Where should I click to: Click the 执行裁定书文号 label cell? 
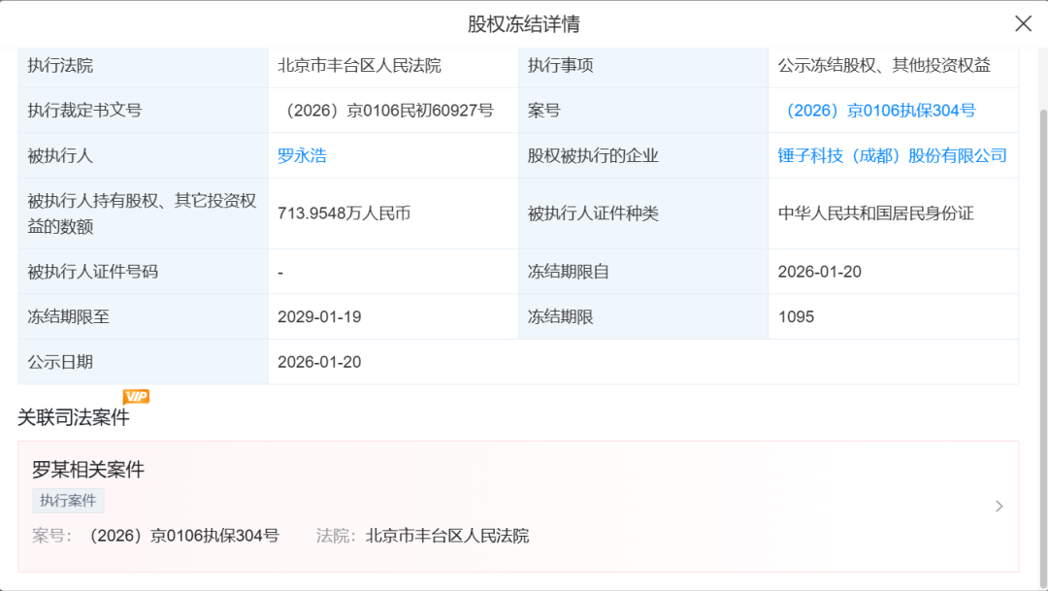(x=143, y=111)
